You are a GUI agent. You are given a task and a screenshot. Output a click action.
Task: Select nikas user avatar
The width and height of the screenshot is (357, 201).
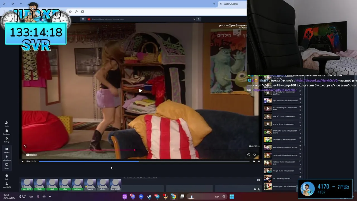click(65, 185)
